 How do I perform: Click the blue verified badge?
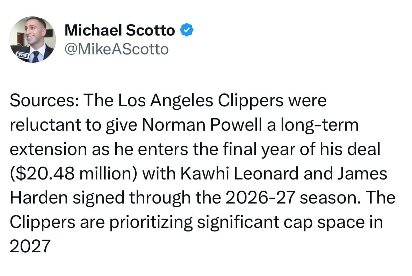click(x=187, y=30)
